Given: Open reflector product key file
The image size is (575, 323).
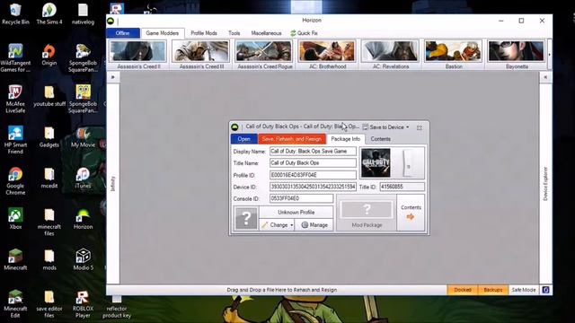Looking at the screenshot, I should click(117, 307).
